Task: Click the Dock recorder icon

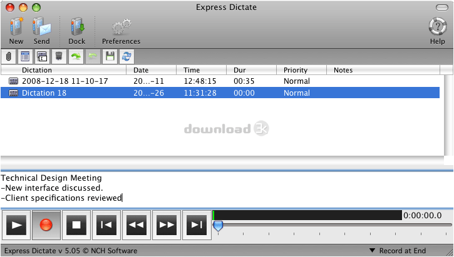Action: click(77, 31)
